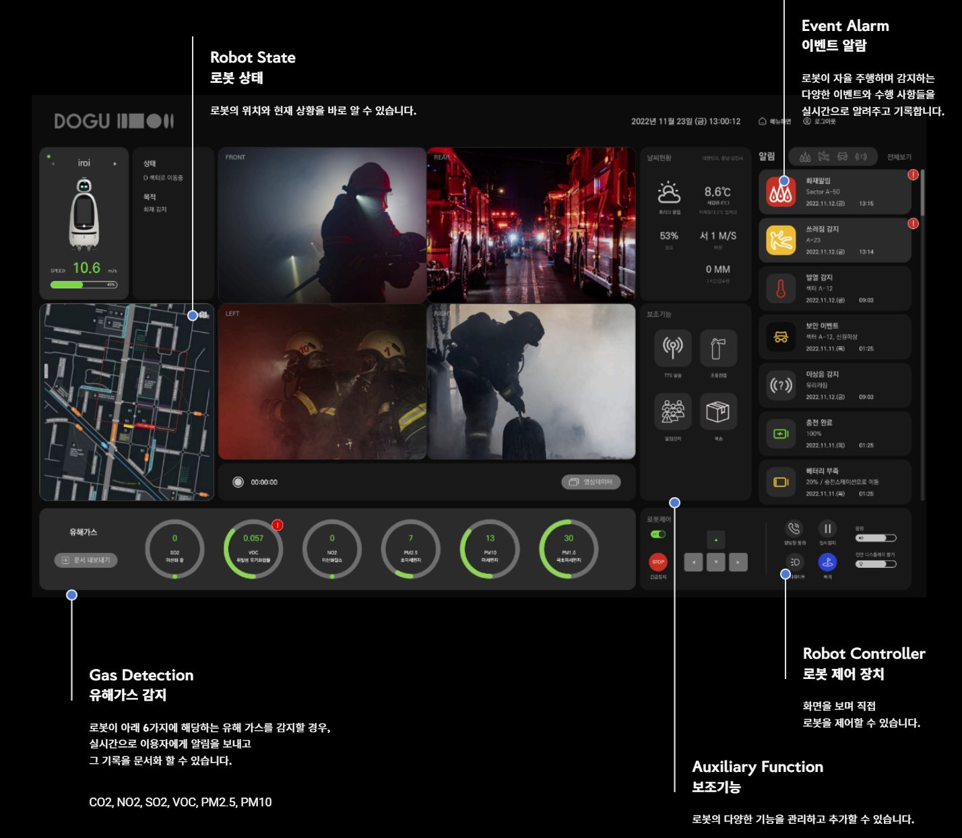Click the wind value 서 1 M/S

pyautogui.click(x=718, y=236)
